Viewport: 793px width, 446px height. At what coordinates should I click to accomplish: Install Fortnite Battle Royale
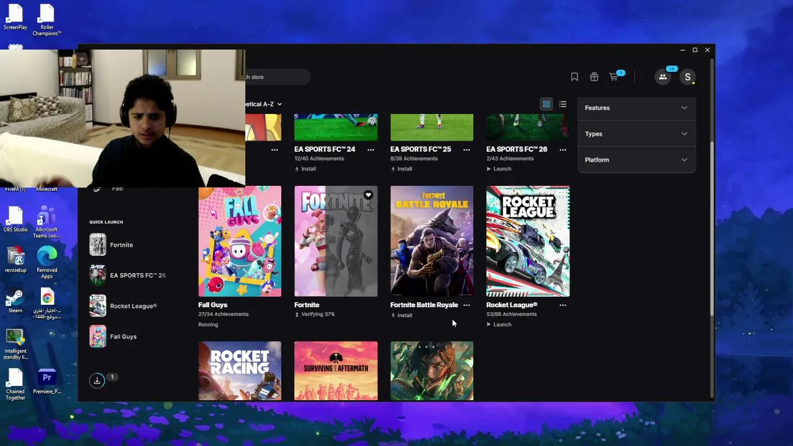401,315
